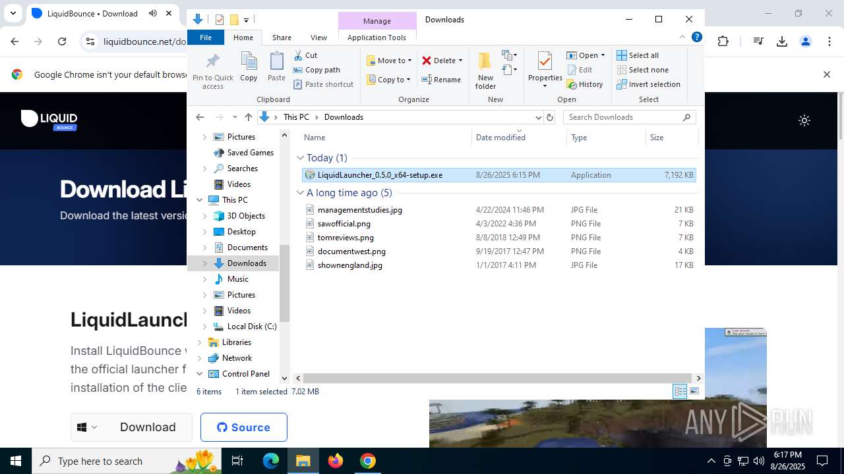Click Task View taskbar icon
This screenshot has height=474, width=844.
pyautogui.click(x=237, y=461)
